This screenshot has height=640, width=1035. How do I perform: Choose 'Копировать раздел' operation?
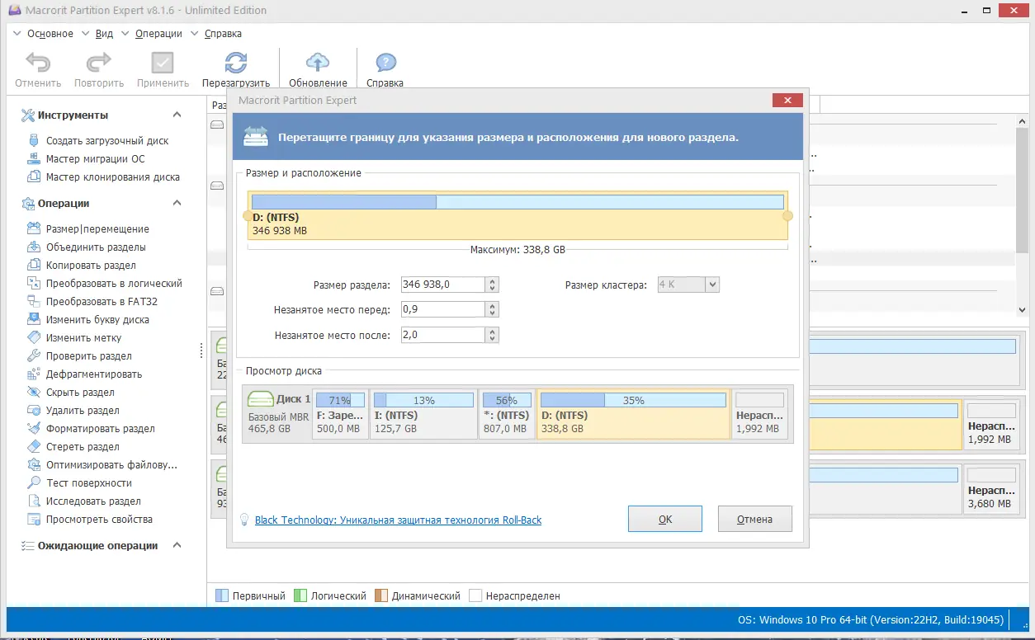[x=91, y=266]
